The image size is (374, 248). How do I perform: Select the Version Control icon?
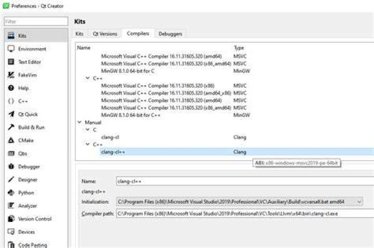[x=11, y=219]
